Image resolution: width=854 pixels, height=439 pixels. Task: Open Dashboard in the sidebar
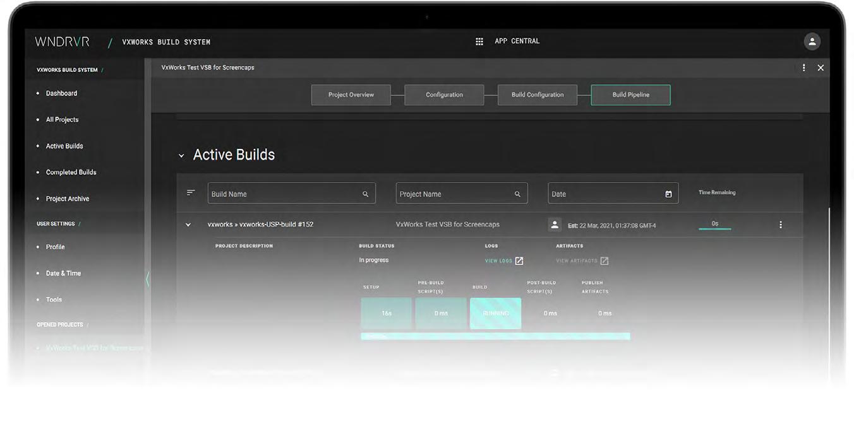point(61,93)
